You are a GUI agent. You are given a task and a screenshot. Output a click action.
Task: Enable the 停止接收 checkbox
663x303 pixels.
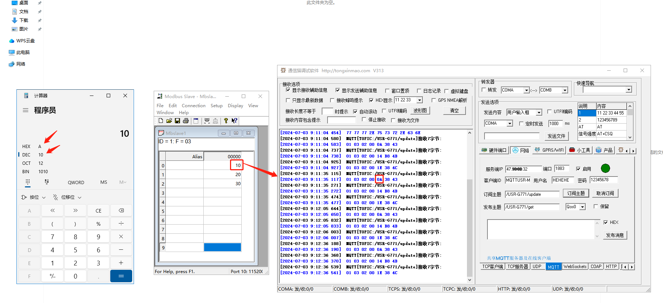coord(364,120)
